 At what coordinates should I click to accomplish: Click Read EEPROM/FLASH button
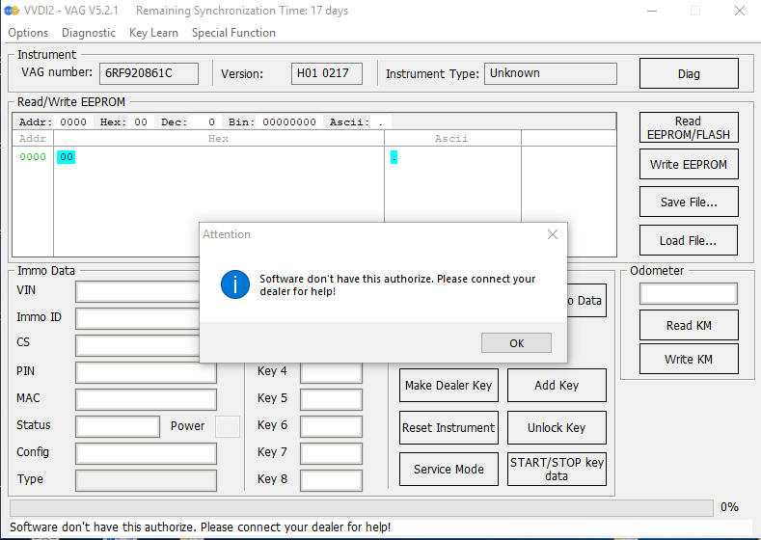coord(689,127)
